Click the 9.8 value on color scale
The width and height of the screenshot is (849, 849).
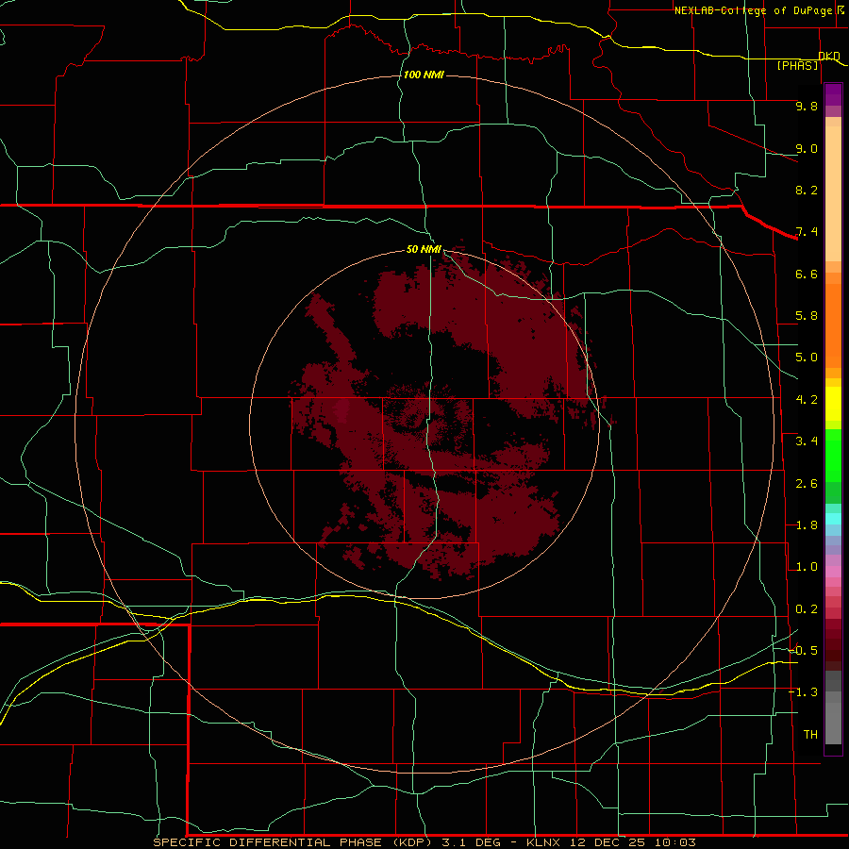[x=807, y=106]
